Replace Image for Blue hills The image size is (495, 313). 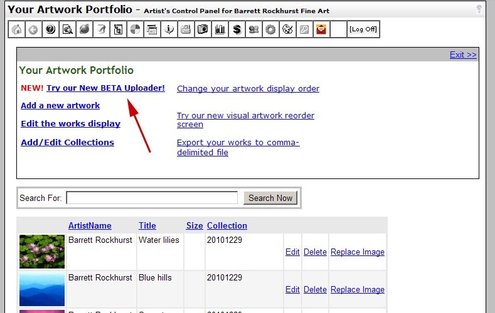358,289
